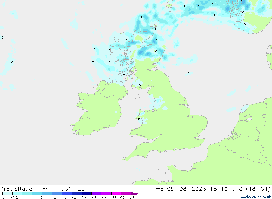The height and width of the screenshot is (199, 272).
Task: Select the 10–15 mm blue legend swatch
Action: (x=57, y=194)
